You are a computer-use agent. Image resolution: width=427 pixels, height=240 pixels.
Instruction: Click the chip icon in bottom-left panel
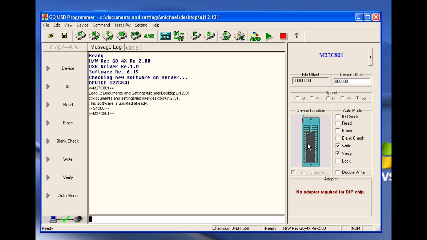pyautogui.click(x=78, y=219)
